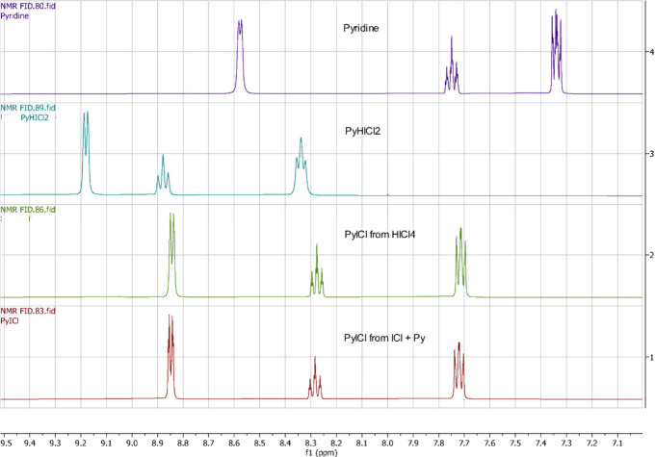Pick the green spectrum multiplet near 7.71 ppm
655x457 pixels.
pos(460,262)
